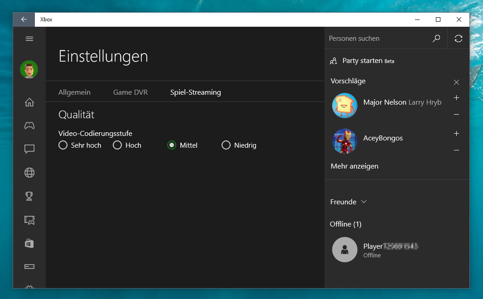
Task: Close the Xbox window
Action: 459,19
